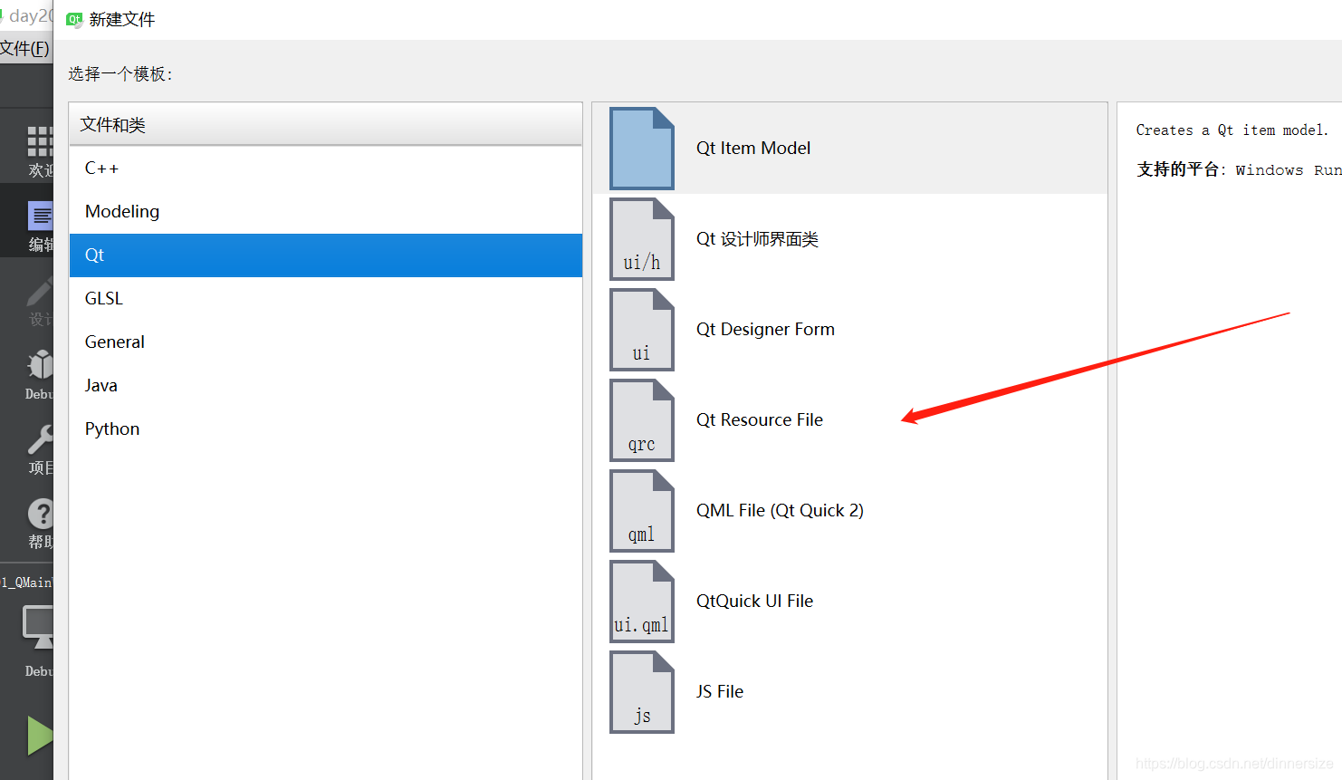Open Welcome mode grid icon in sidebar
Screen dimensions: 1342x780
(x=39, y=142)
